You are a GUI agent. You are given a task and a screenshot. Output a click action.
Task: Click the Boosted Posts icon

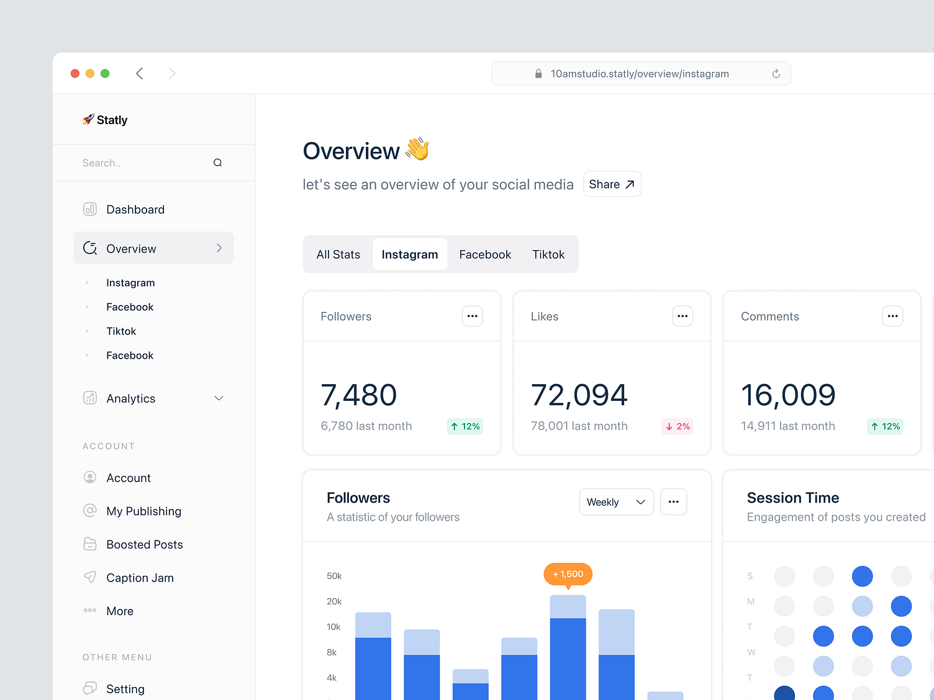(x=89, y=544)
